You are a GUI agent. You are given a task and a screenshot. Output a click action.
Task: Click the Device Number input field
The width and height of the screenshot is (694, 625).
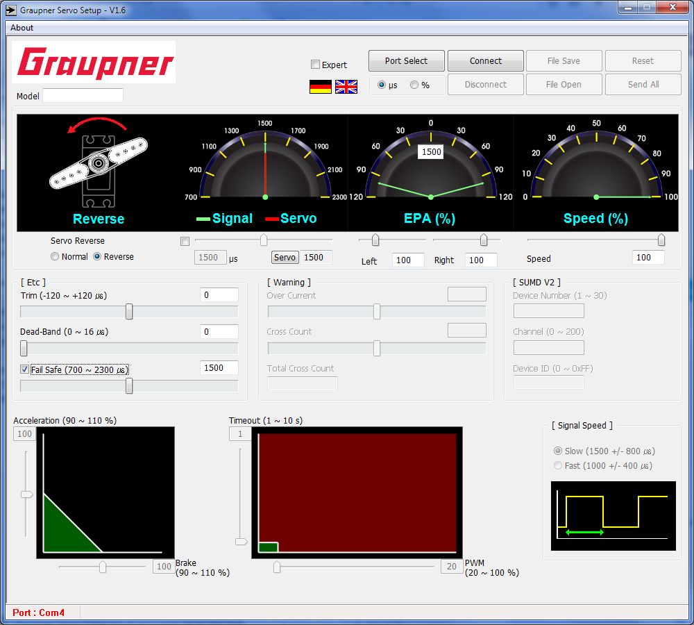point(549,311)
